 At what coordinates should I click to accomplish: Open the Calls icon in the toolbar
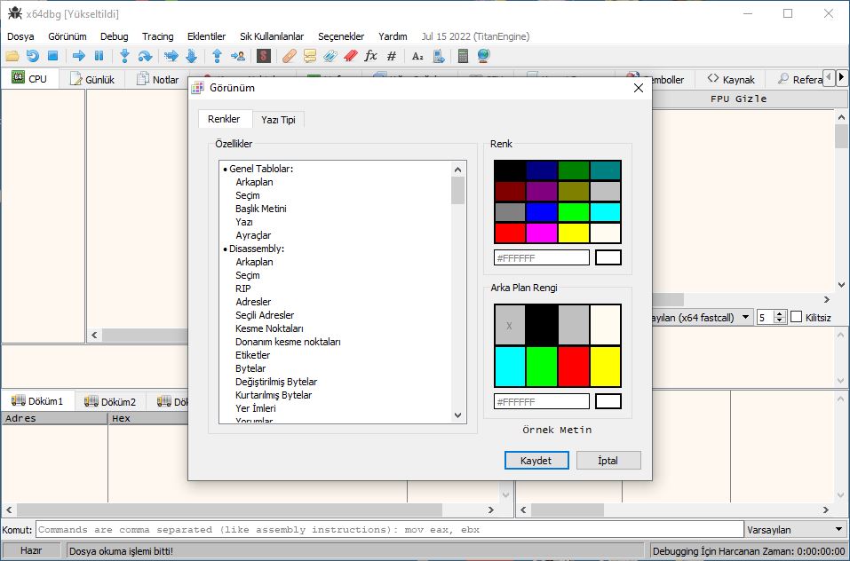(439, 56)
